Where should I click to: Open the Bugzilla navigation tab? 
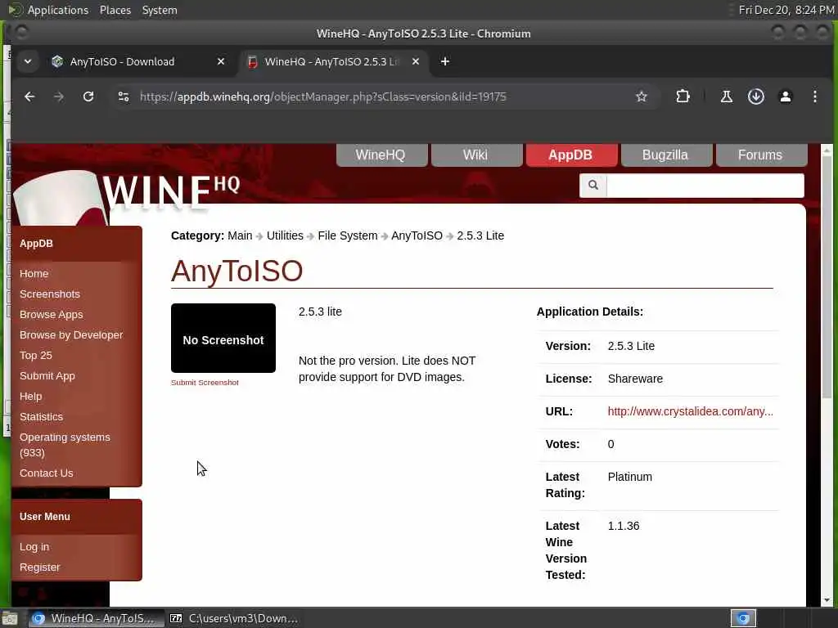click(x=665, y=155)
